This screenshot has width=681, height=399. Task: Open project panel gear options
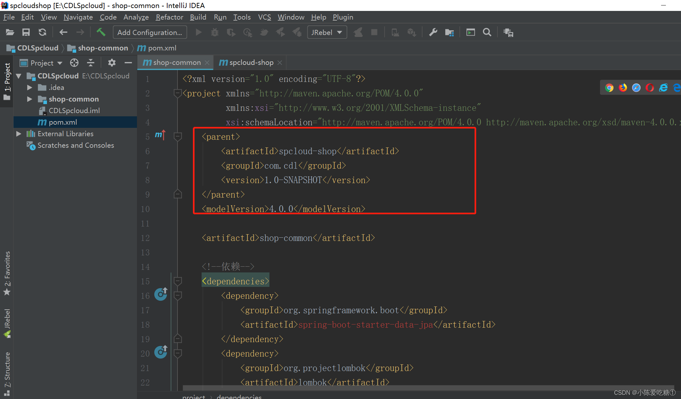click(112, 63)
